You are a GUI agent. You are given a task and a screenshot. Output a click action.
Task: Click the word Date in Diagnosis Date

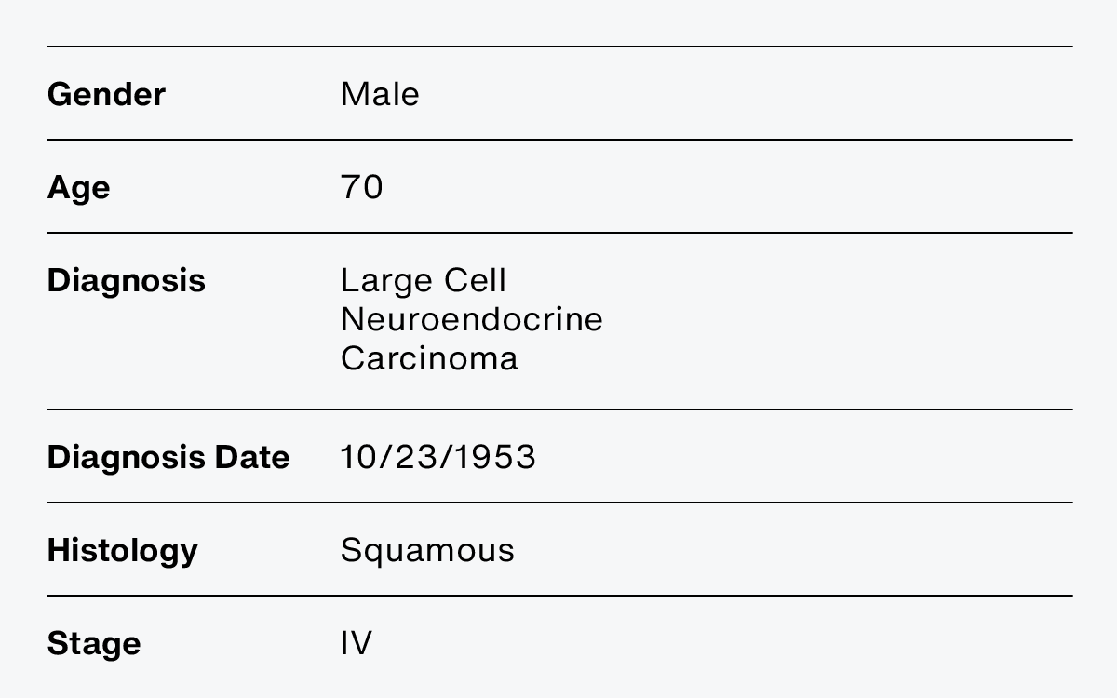(252, 457)
